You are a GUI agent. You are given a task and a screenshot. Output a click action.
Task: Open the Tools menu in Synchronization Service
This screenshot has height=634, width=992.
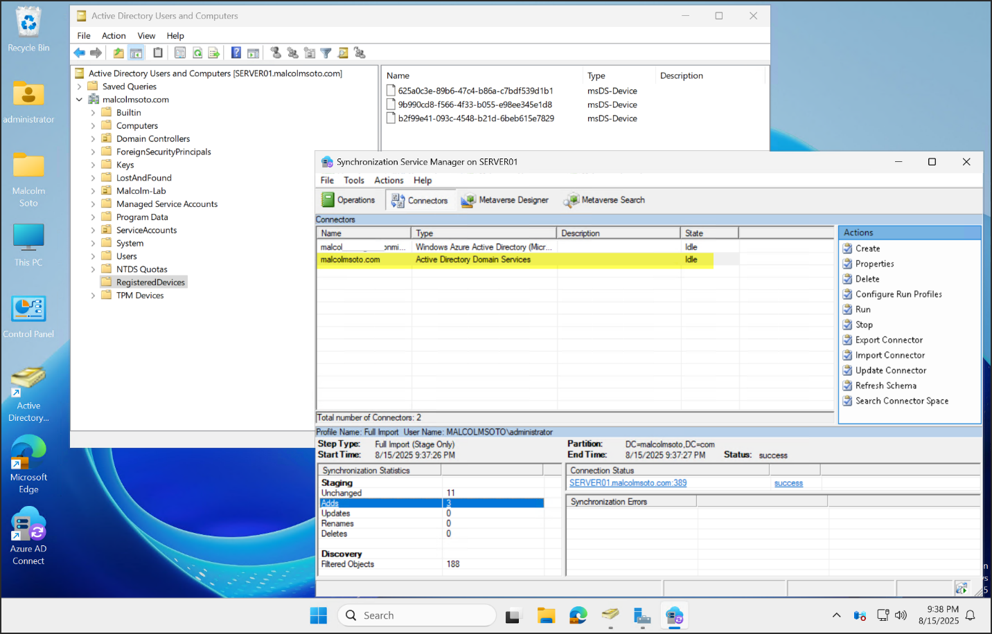(x=353, y=180)
